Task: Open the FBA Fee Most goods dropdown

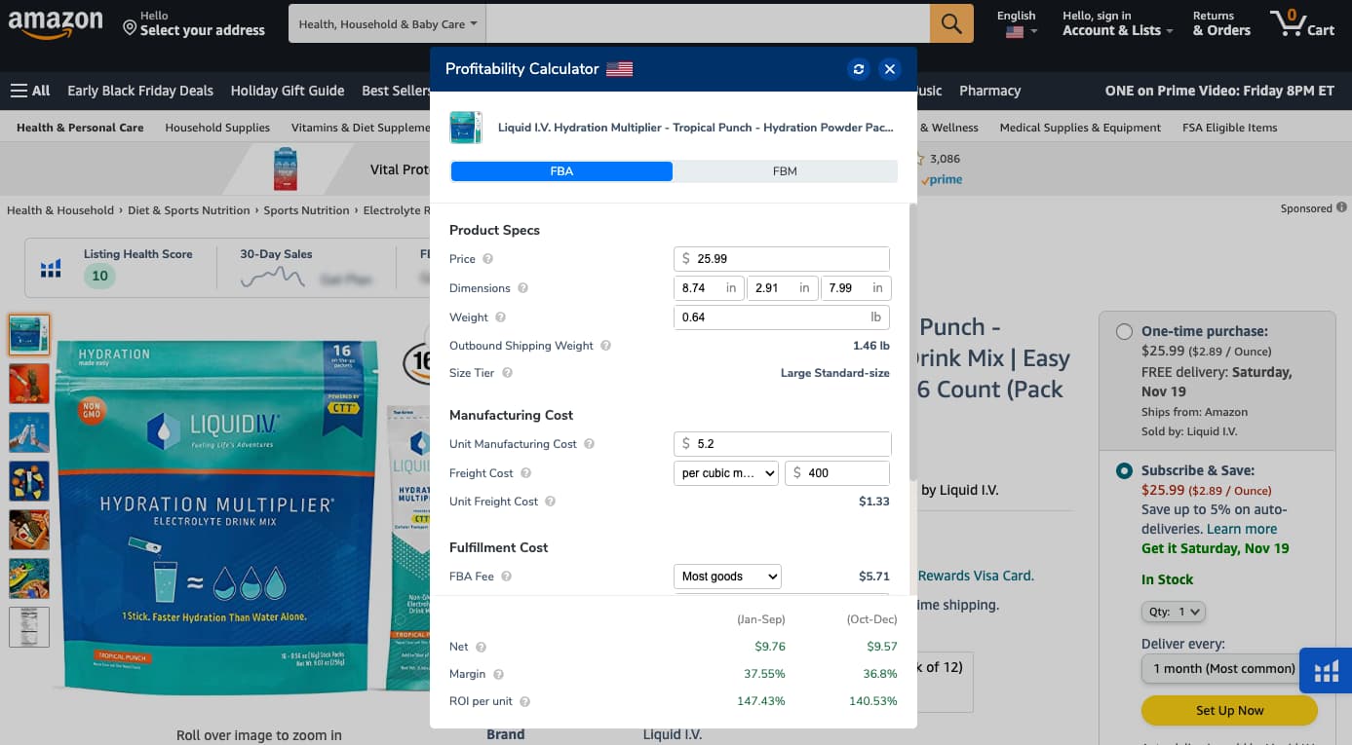Action: [x=727, y=577]
